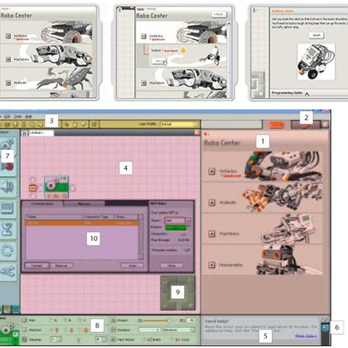Select Coast as next action
Viewport: 348px width, 348px height.
click(x=181, y=340)
